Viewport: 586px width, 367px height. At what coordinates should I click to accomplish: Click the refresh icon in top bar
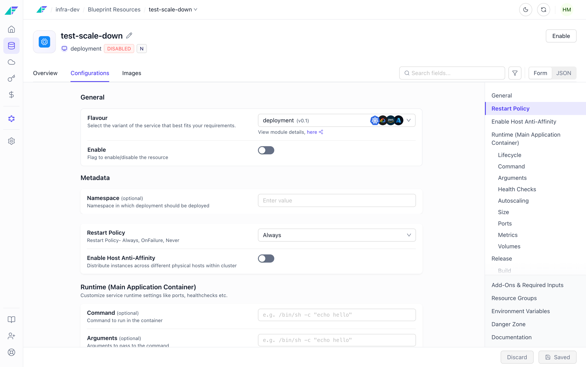click(544, 10)
